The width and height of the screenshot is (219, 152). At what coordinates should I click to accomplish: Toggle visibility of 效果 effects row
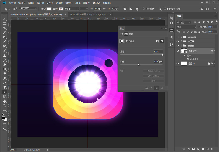point(185,55)
